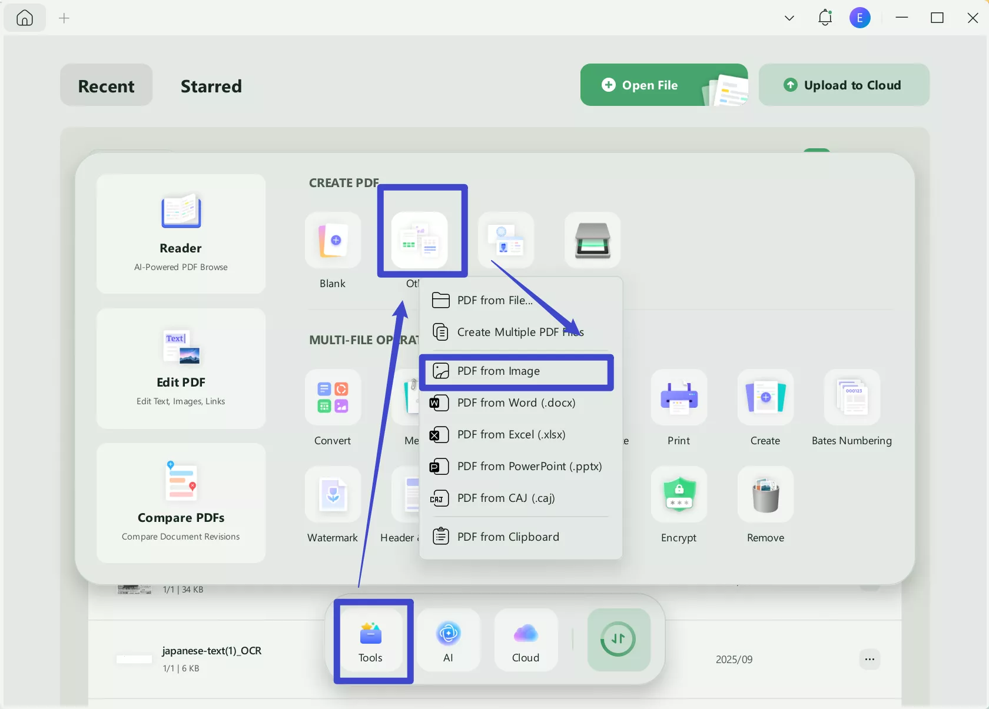Open the Encrypt tool
Viewport: 989px width, 709px height.
click(x=678, y=495)
